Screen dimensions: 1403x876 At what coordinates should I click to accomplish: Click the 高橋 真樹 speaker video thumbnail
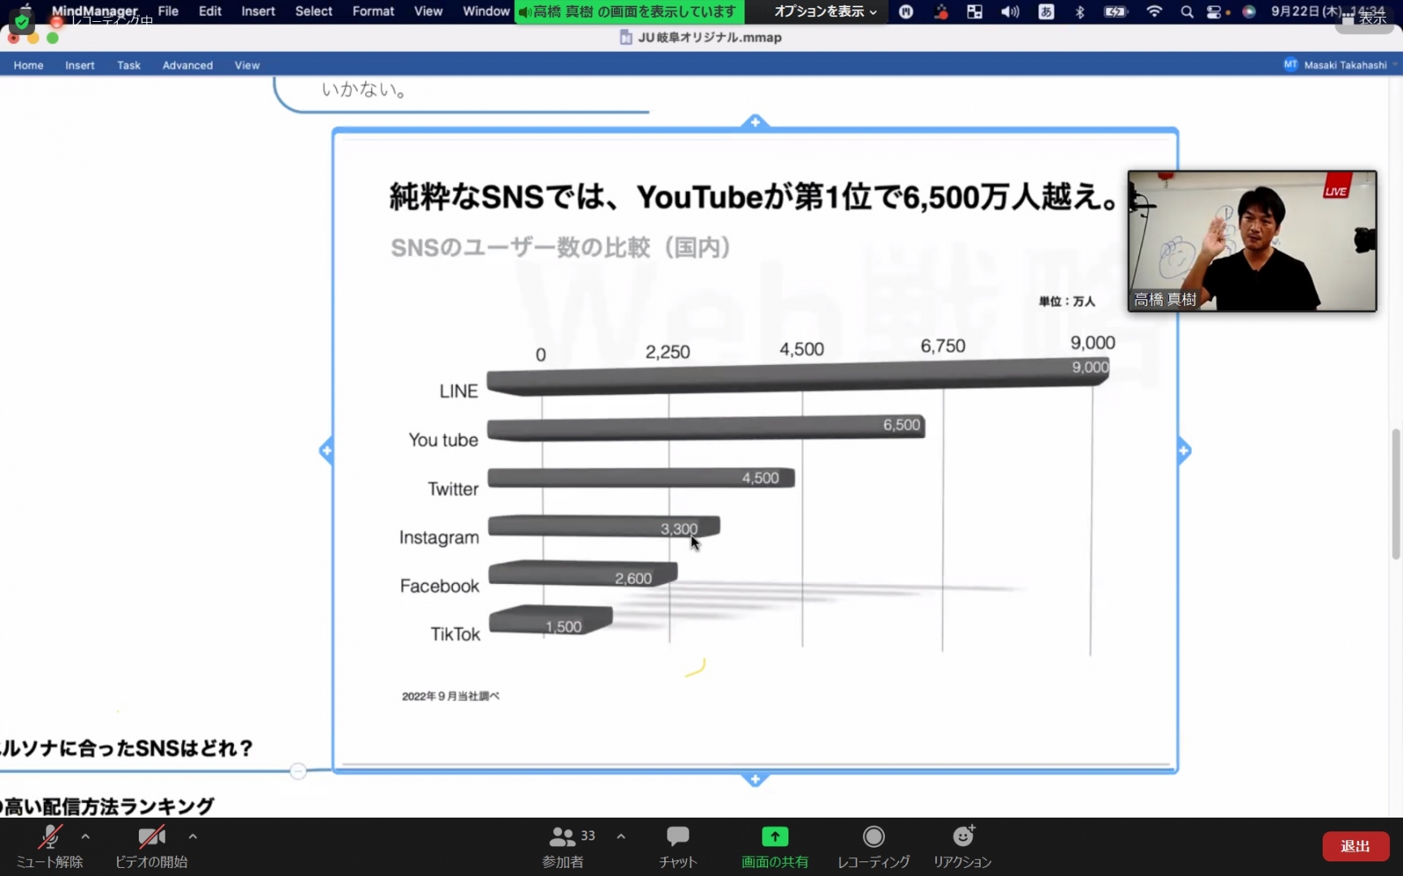point(1252,241)
